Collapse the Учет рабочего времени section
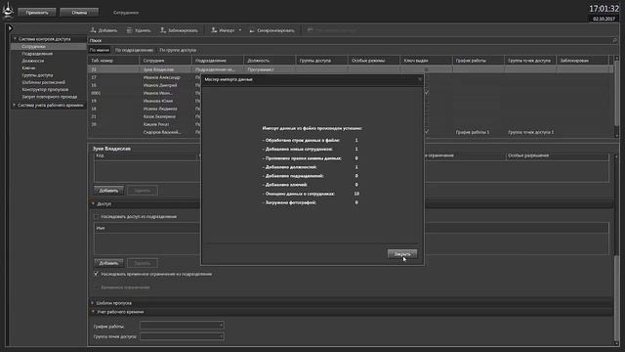 93,312
